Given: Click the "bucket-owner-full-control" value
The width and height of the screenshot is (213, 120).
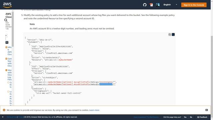Looking at the screenshot, I should 67,93.
